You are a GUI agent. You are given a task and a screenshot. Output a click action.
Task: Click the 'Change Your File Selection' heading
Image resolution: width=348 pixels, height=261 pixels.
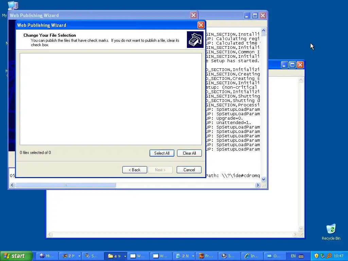tap(50, 35)
